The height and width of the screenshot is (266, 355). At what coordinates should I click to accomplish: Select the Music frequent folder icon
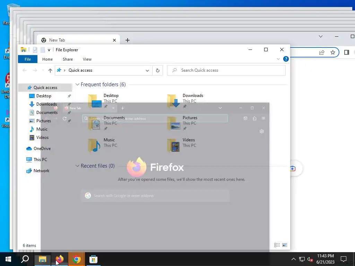point(95,145)
